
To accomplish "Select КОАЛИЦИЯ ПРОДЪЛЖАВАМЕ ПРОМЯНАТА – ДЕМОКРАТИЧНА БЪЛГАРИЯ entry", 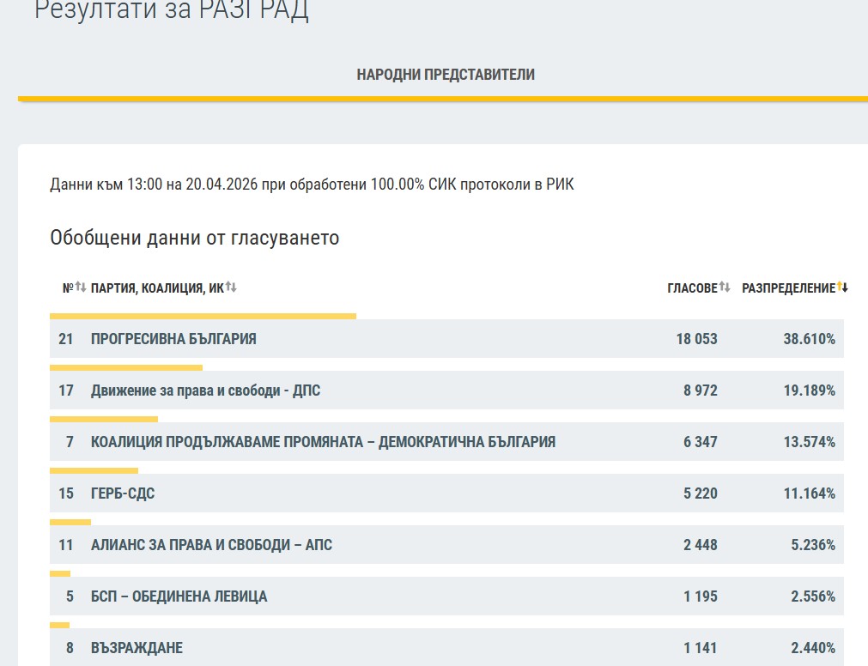I will (x=323, y=442).
